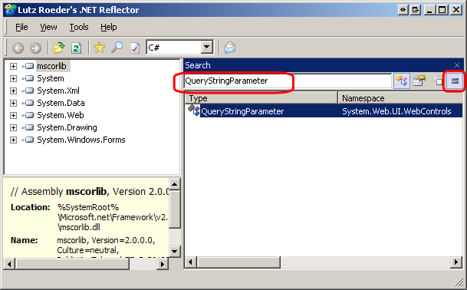Click QueryStringParameter class icon in results
Viewport: 467px width, 290px height.
pos(194,110)
